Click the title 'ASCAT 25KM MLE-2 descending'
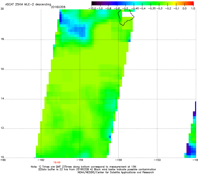The width and height of the screenshot is (198, 174). coord(28,5)
